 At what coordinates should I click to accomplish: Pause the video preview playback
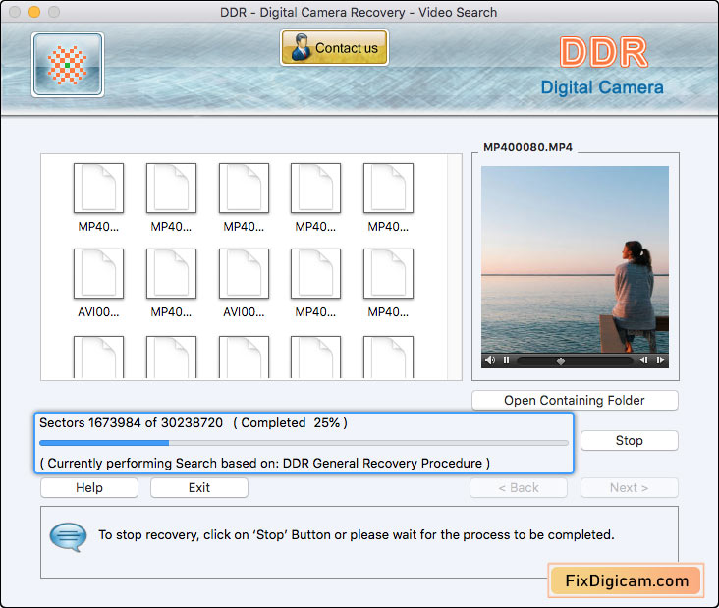(x=506, y=359)
